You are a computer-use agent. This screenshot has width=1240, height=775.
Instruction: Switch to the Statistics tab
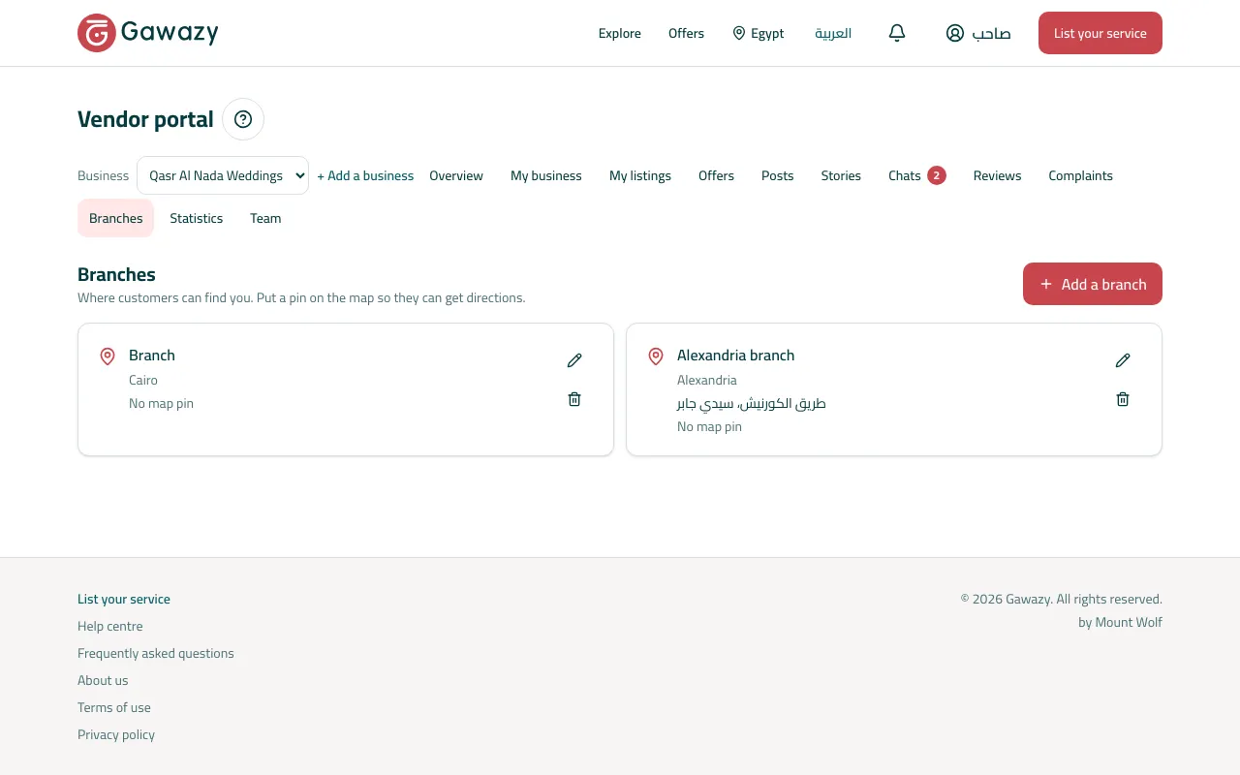coord(197,218)
